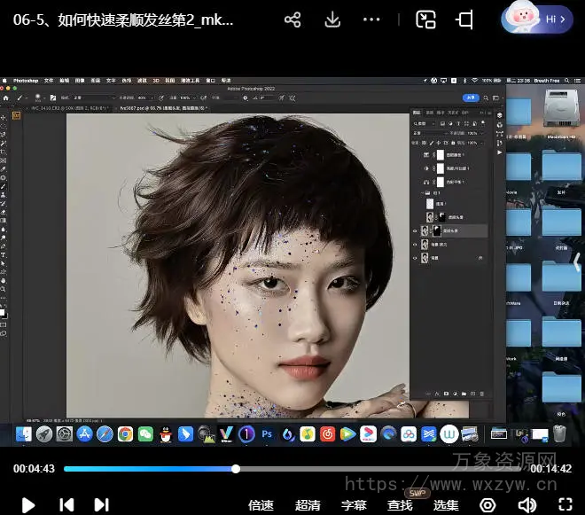This screenshot has height=515, width=585.
Task: Open the circular settings icon near volume
Action: [487, 504]
